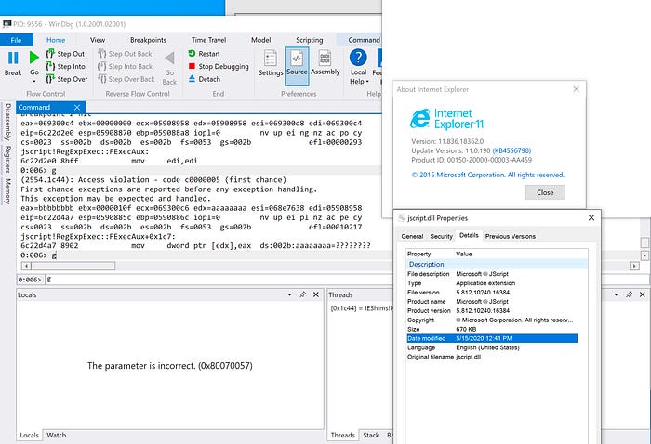The height and width of the screenshot is (444, 651).
Task: Open the Breakpoints ribbon tab
Action: pyautogui.click(x=148, y=40)
